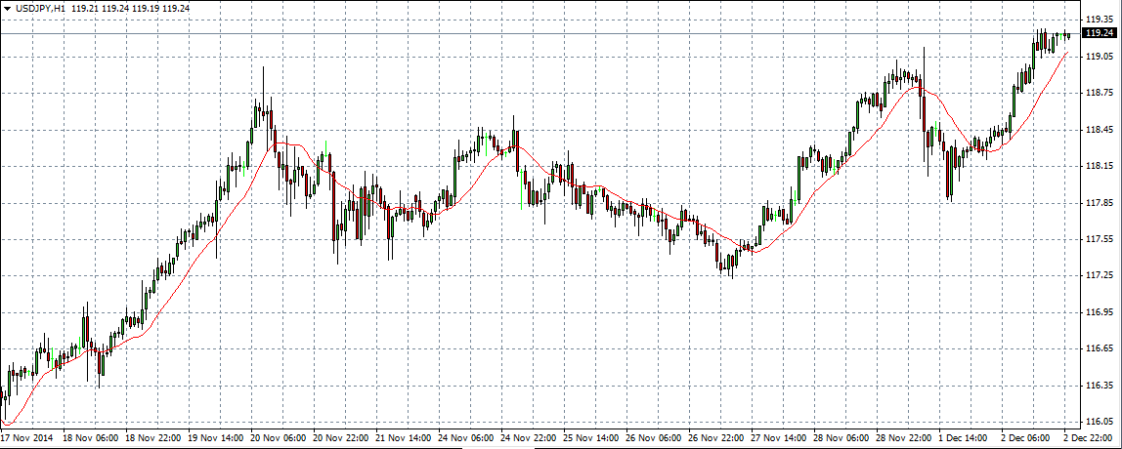This screenshot has height=449, width=1122.
Task: Click the triangle arrow beside USDJPY,H1
Action: tap(7, 9)
